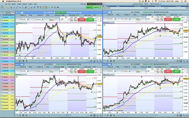This screenshot has width=189, height=118.
Task: Click the Sell MKT 567 button in EURAUD
Action: coord(168,19)
